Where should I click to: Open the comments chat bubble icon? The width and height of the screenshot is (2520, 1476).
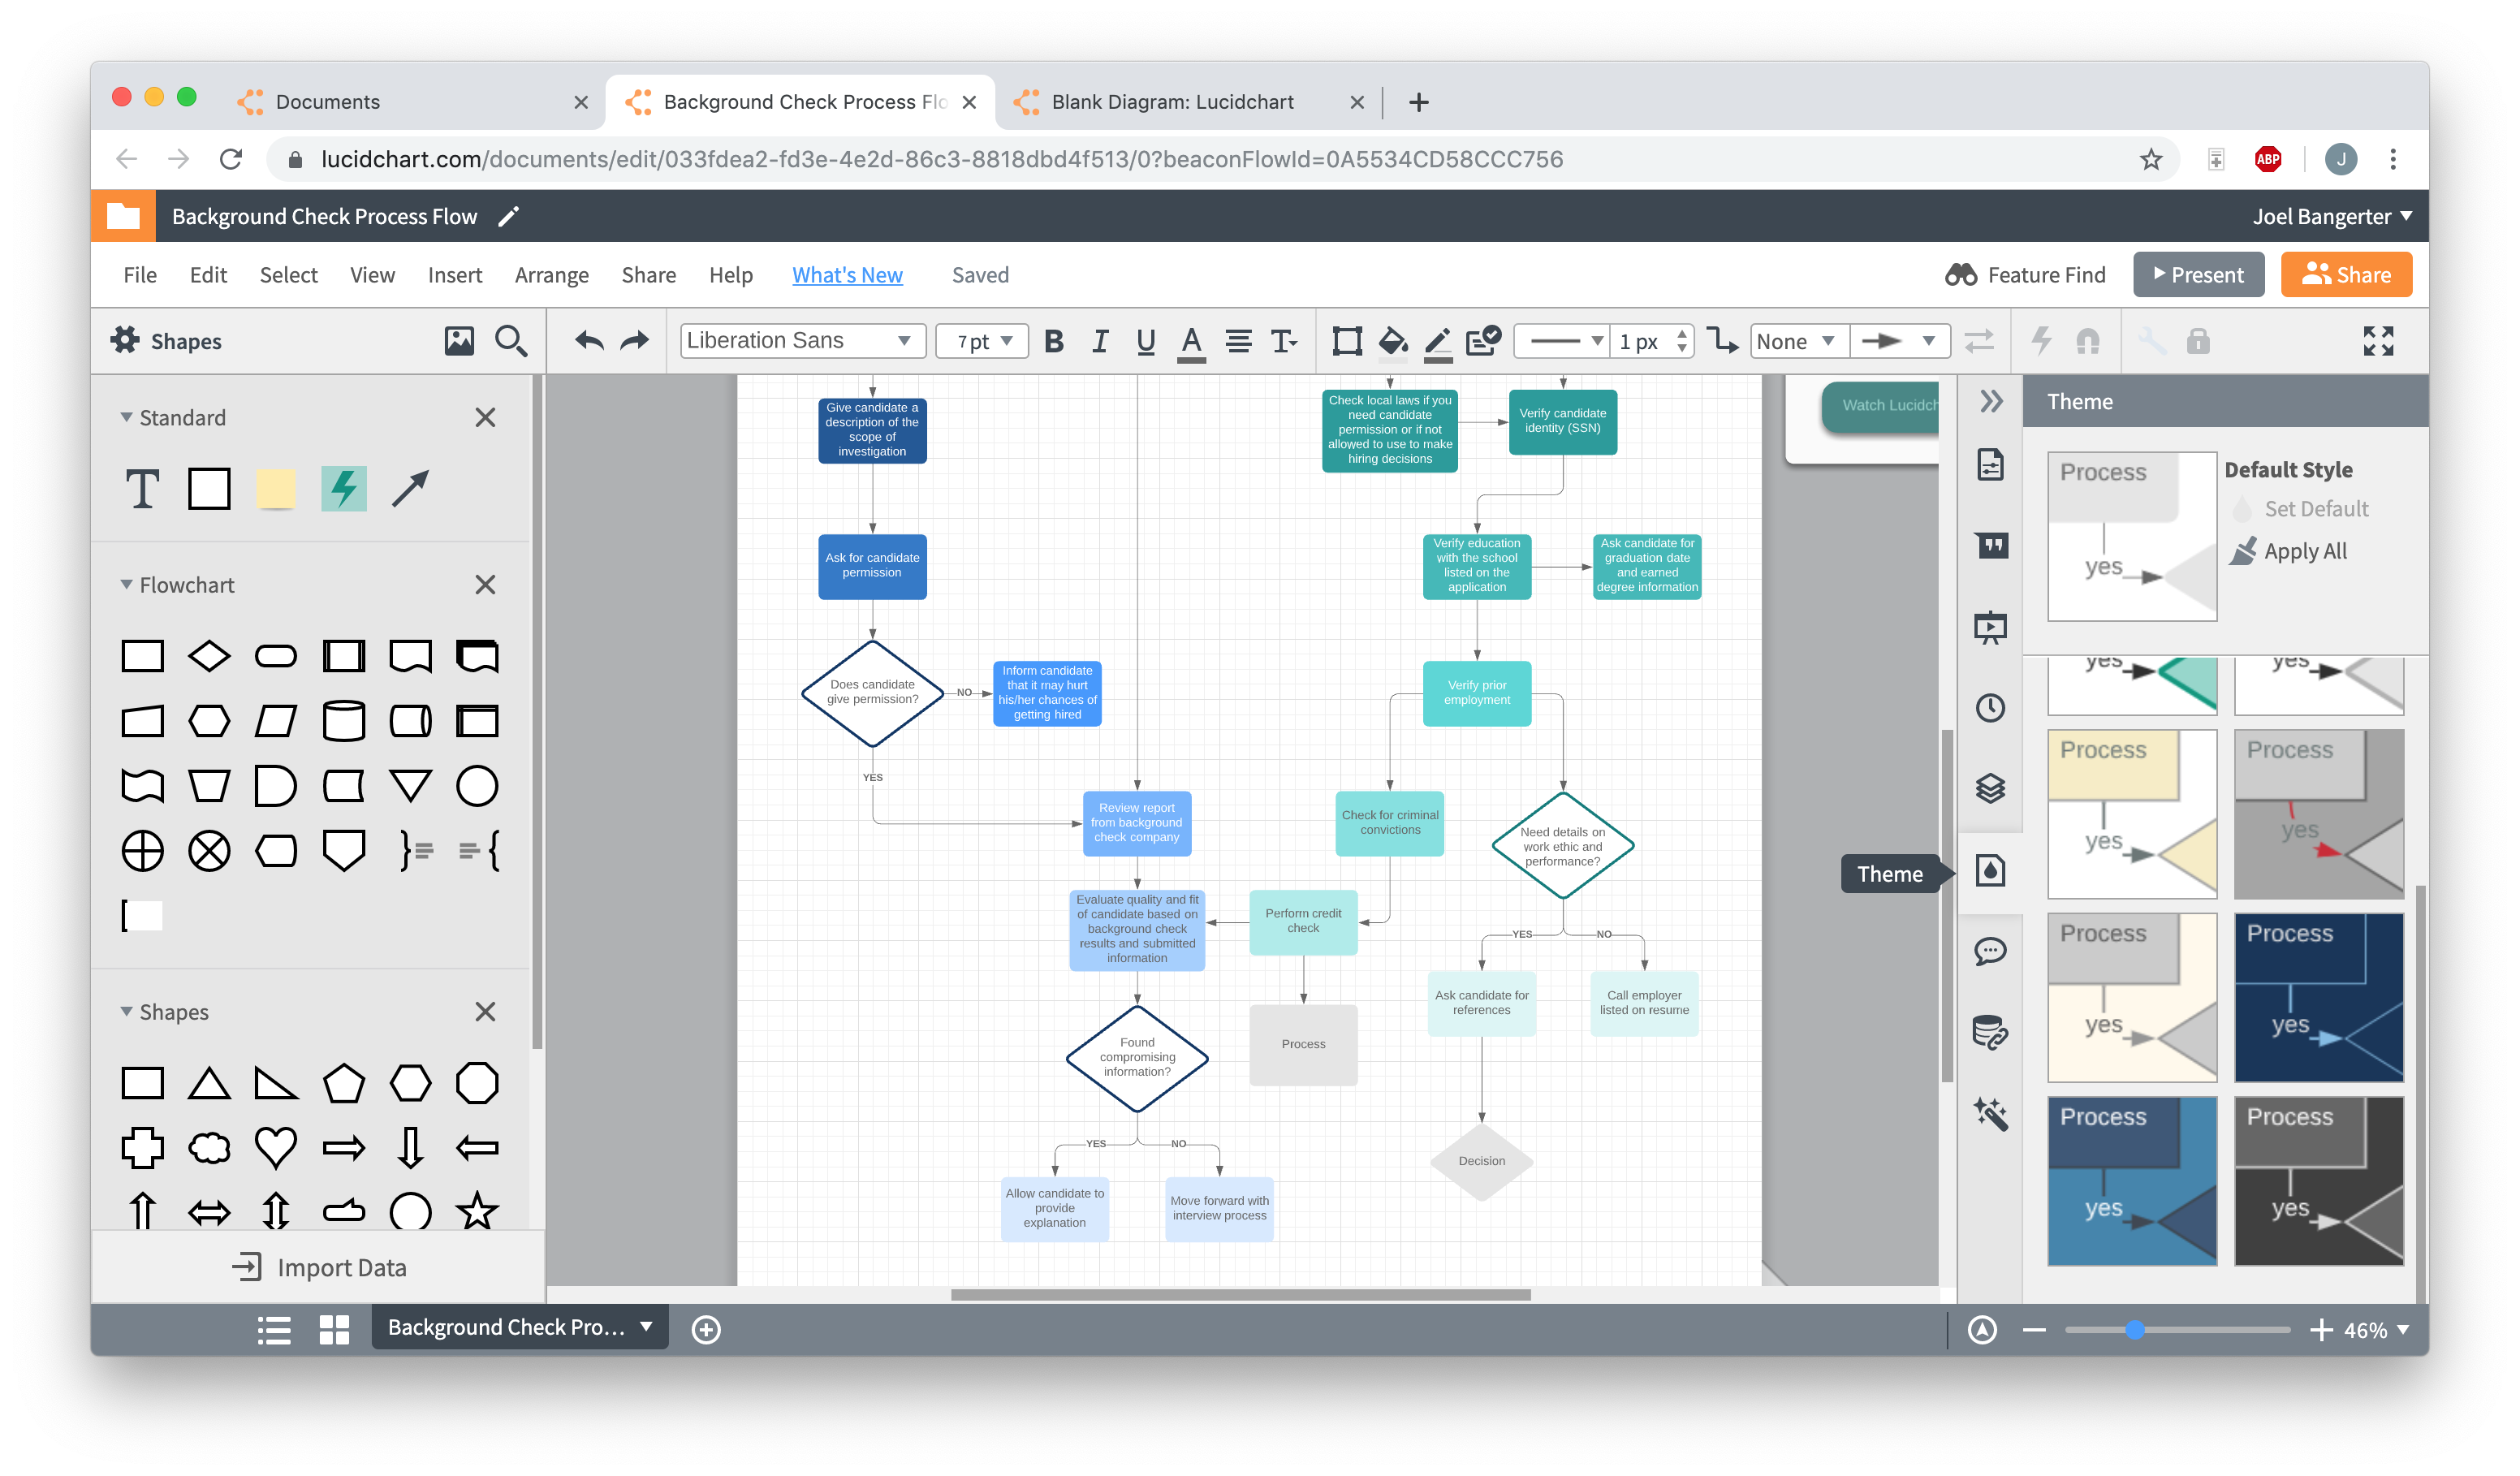(1991, 951)
